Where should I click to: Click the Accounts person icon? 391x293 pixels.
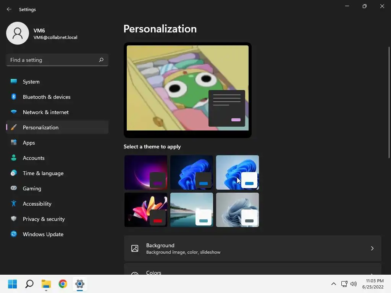[14, 158]
